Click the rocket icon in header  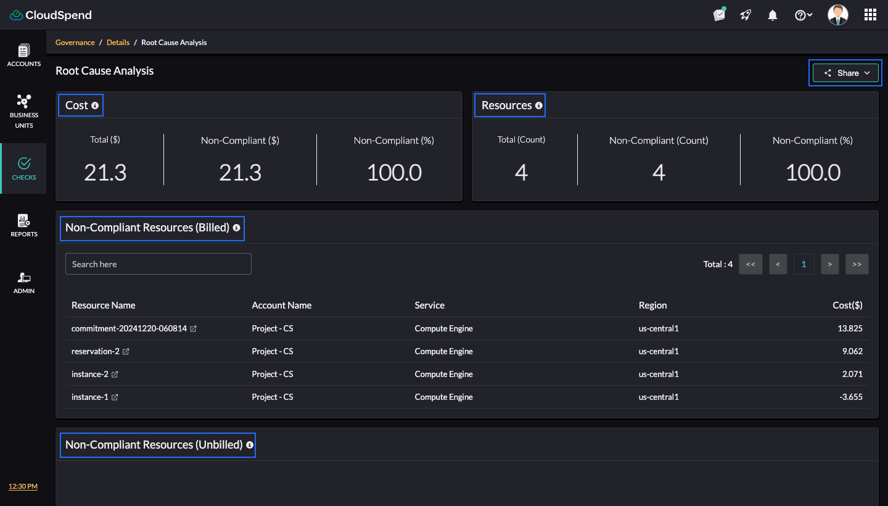tap(746, 15)
